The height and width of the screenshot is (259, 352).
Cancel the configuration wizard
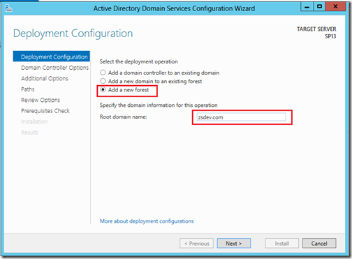(x=319, y=244)
